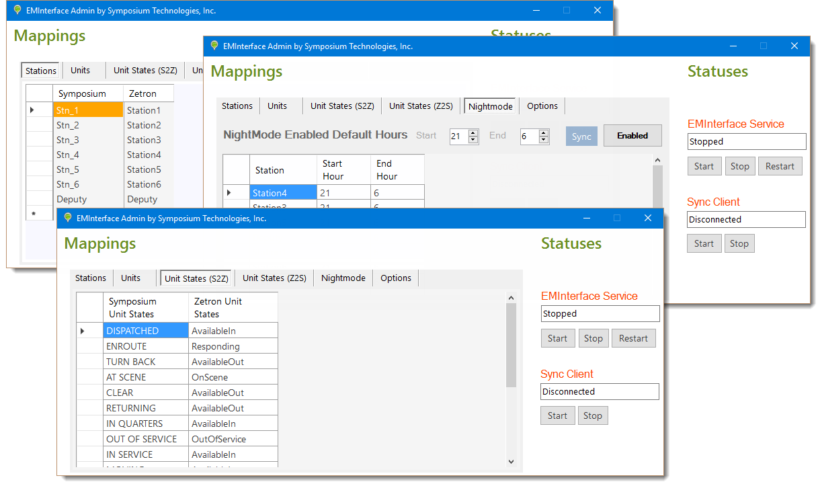
Task: Select the Stn_5 cell in the Symposium column
Action: click(x=88, y=169)
